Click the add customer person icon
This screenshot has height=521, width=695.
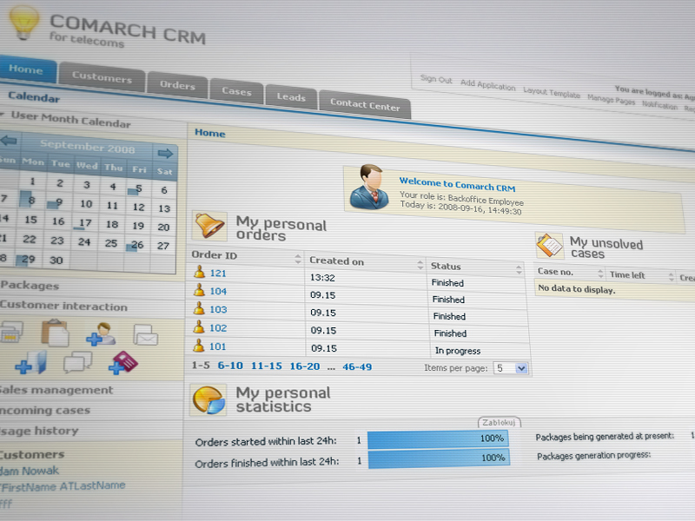click(101, 334)
